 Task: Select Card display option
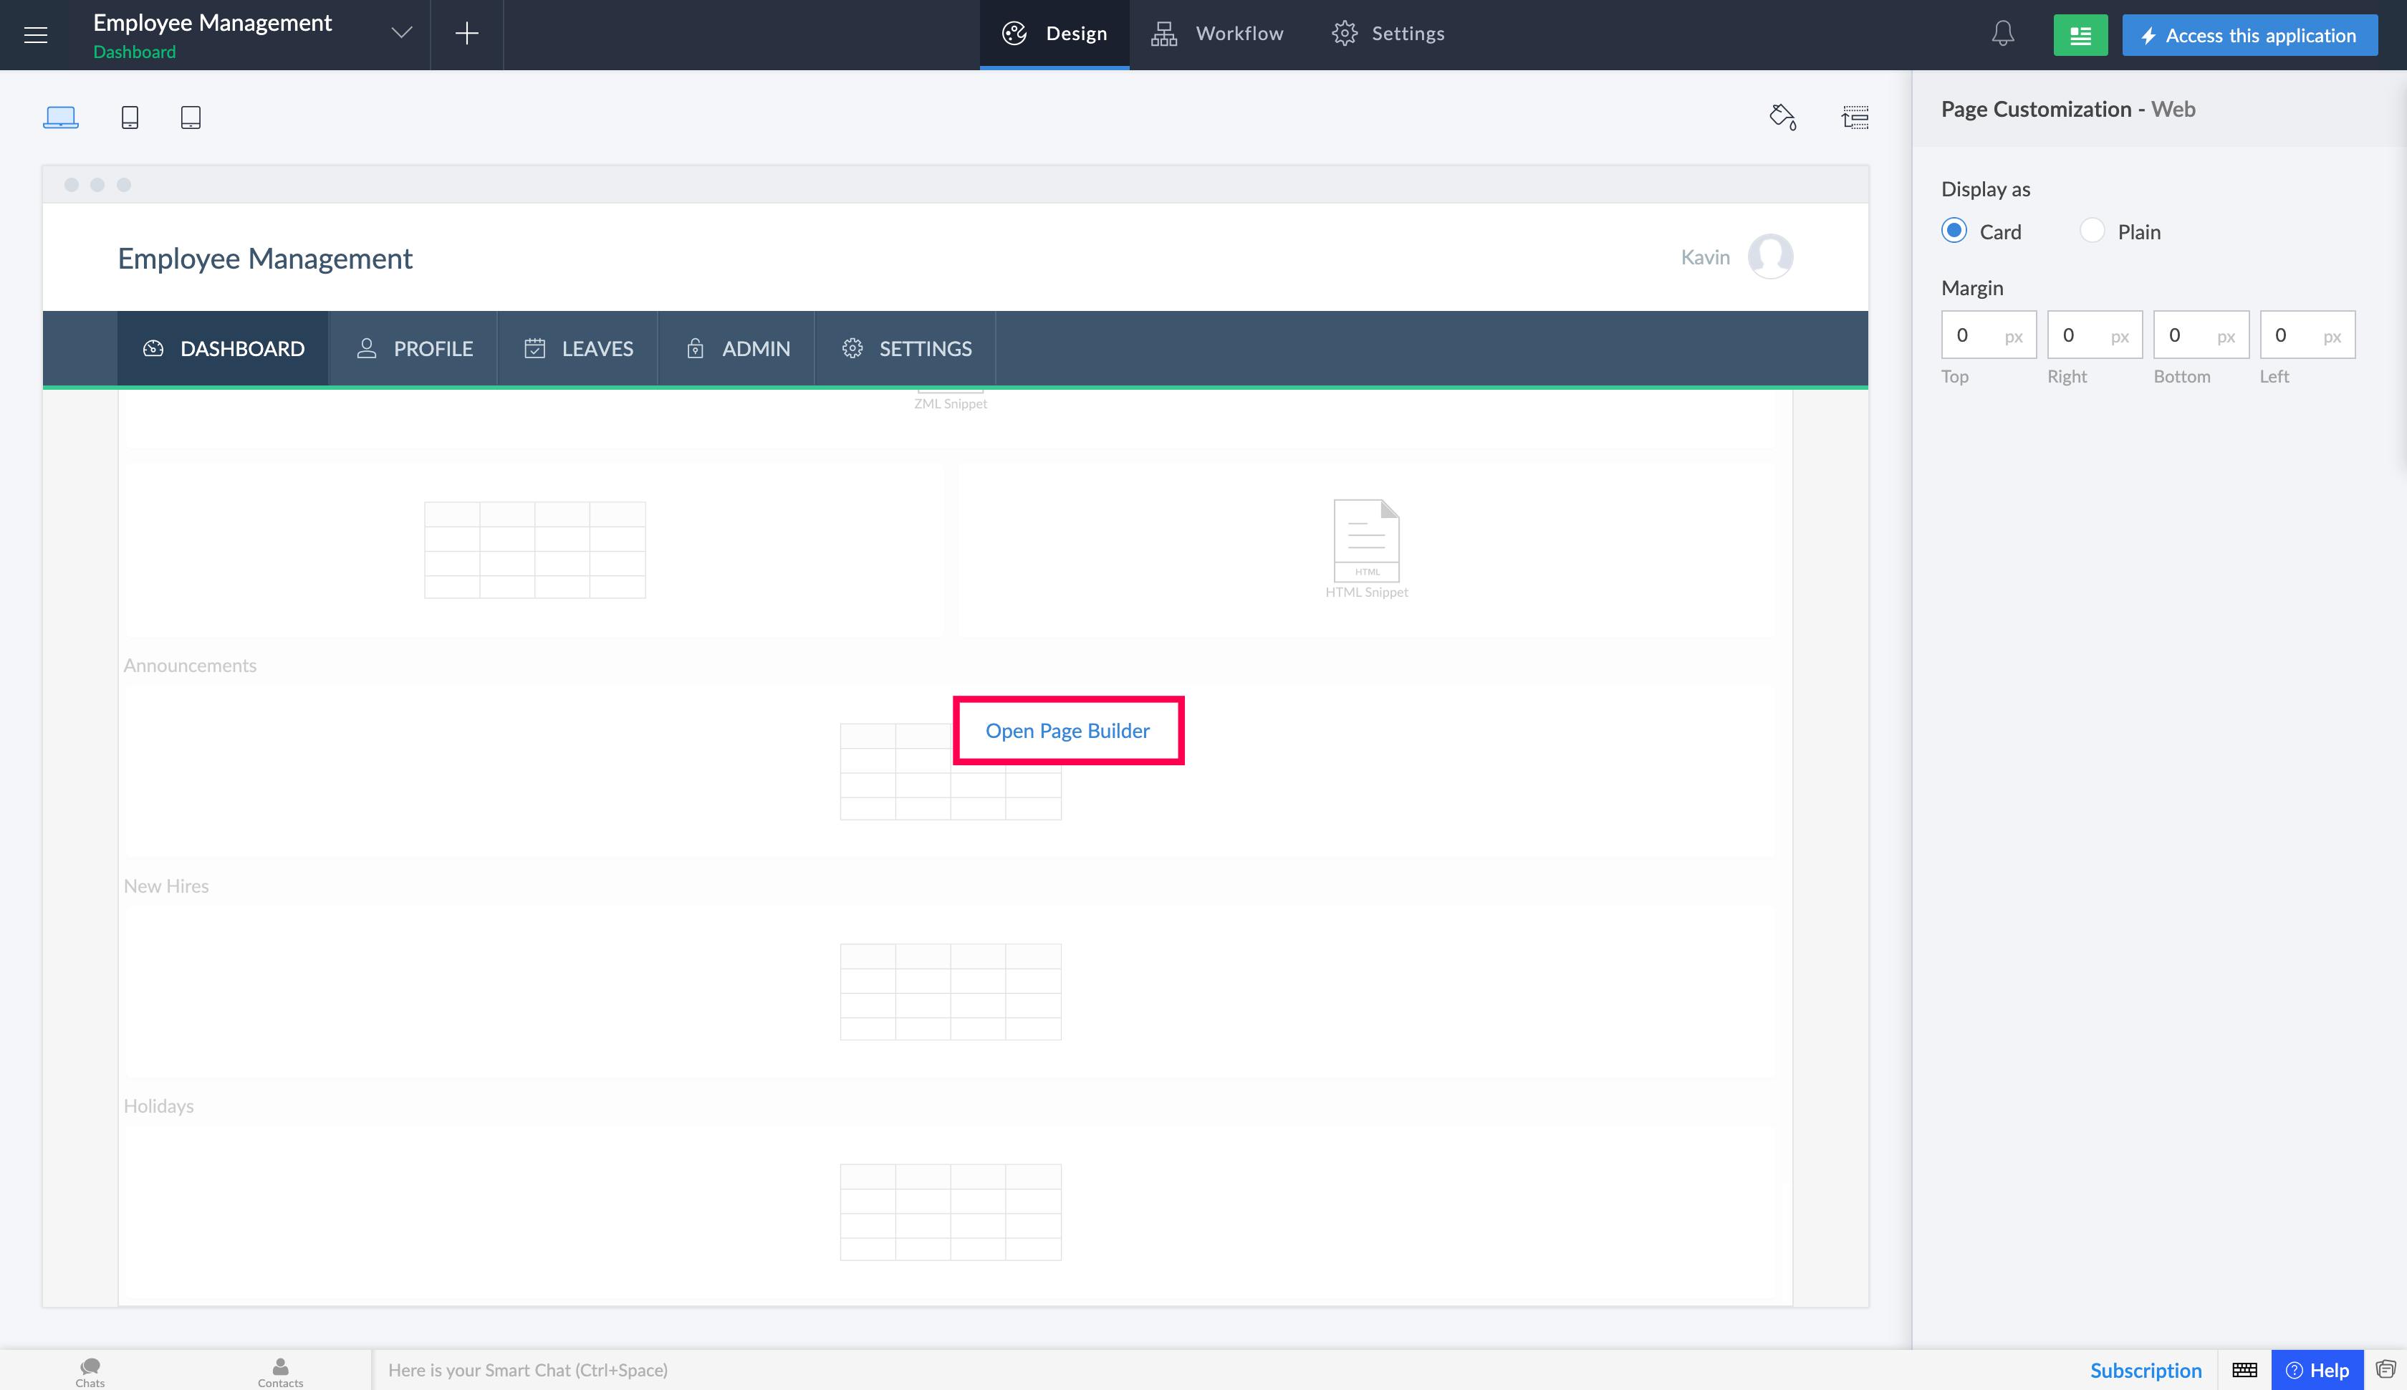click(x=1954, y=231)
